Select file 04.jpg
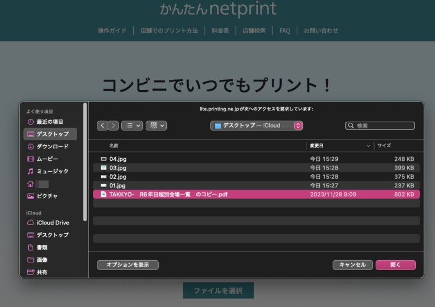The height and width of the screenshot is (307, 435). click(256, 159)
